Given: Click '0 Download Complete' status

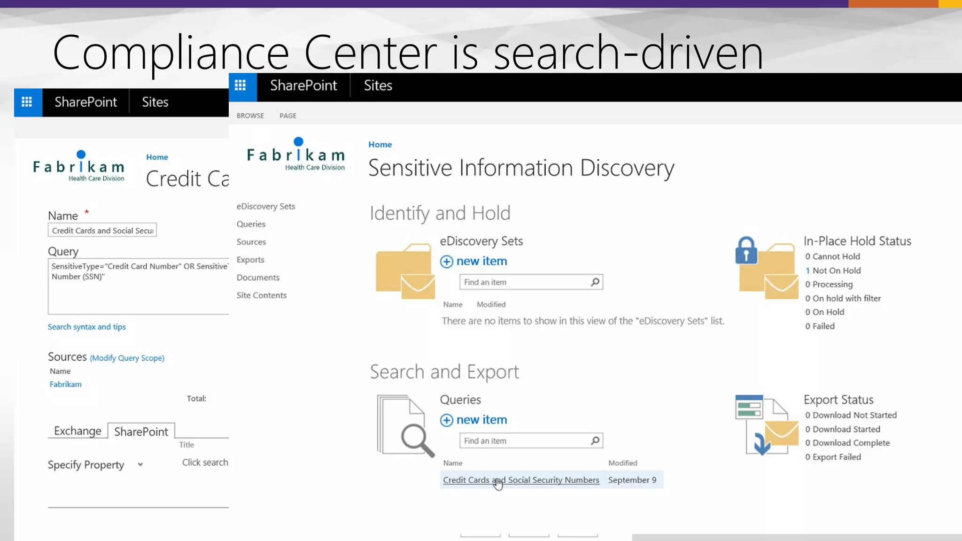Looking at the screenshot, I should click(847, 443).
